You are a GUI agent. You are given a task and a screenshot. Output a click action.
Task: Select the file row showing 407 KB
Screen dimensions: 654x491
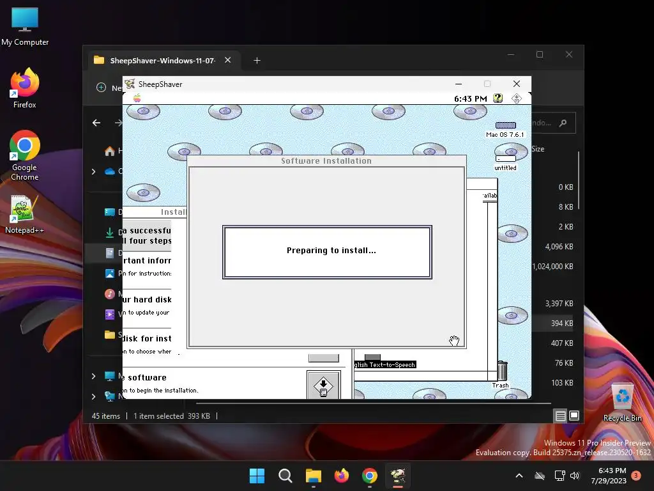(x=554, y=343)
